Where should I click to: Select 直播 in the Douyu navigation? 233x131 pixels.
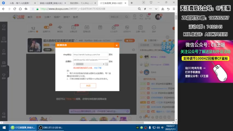38,17
